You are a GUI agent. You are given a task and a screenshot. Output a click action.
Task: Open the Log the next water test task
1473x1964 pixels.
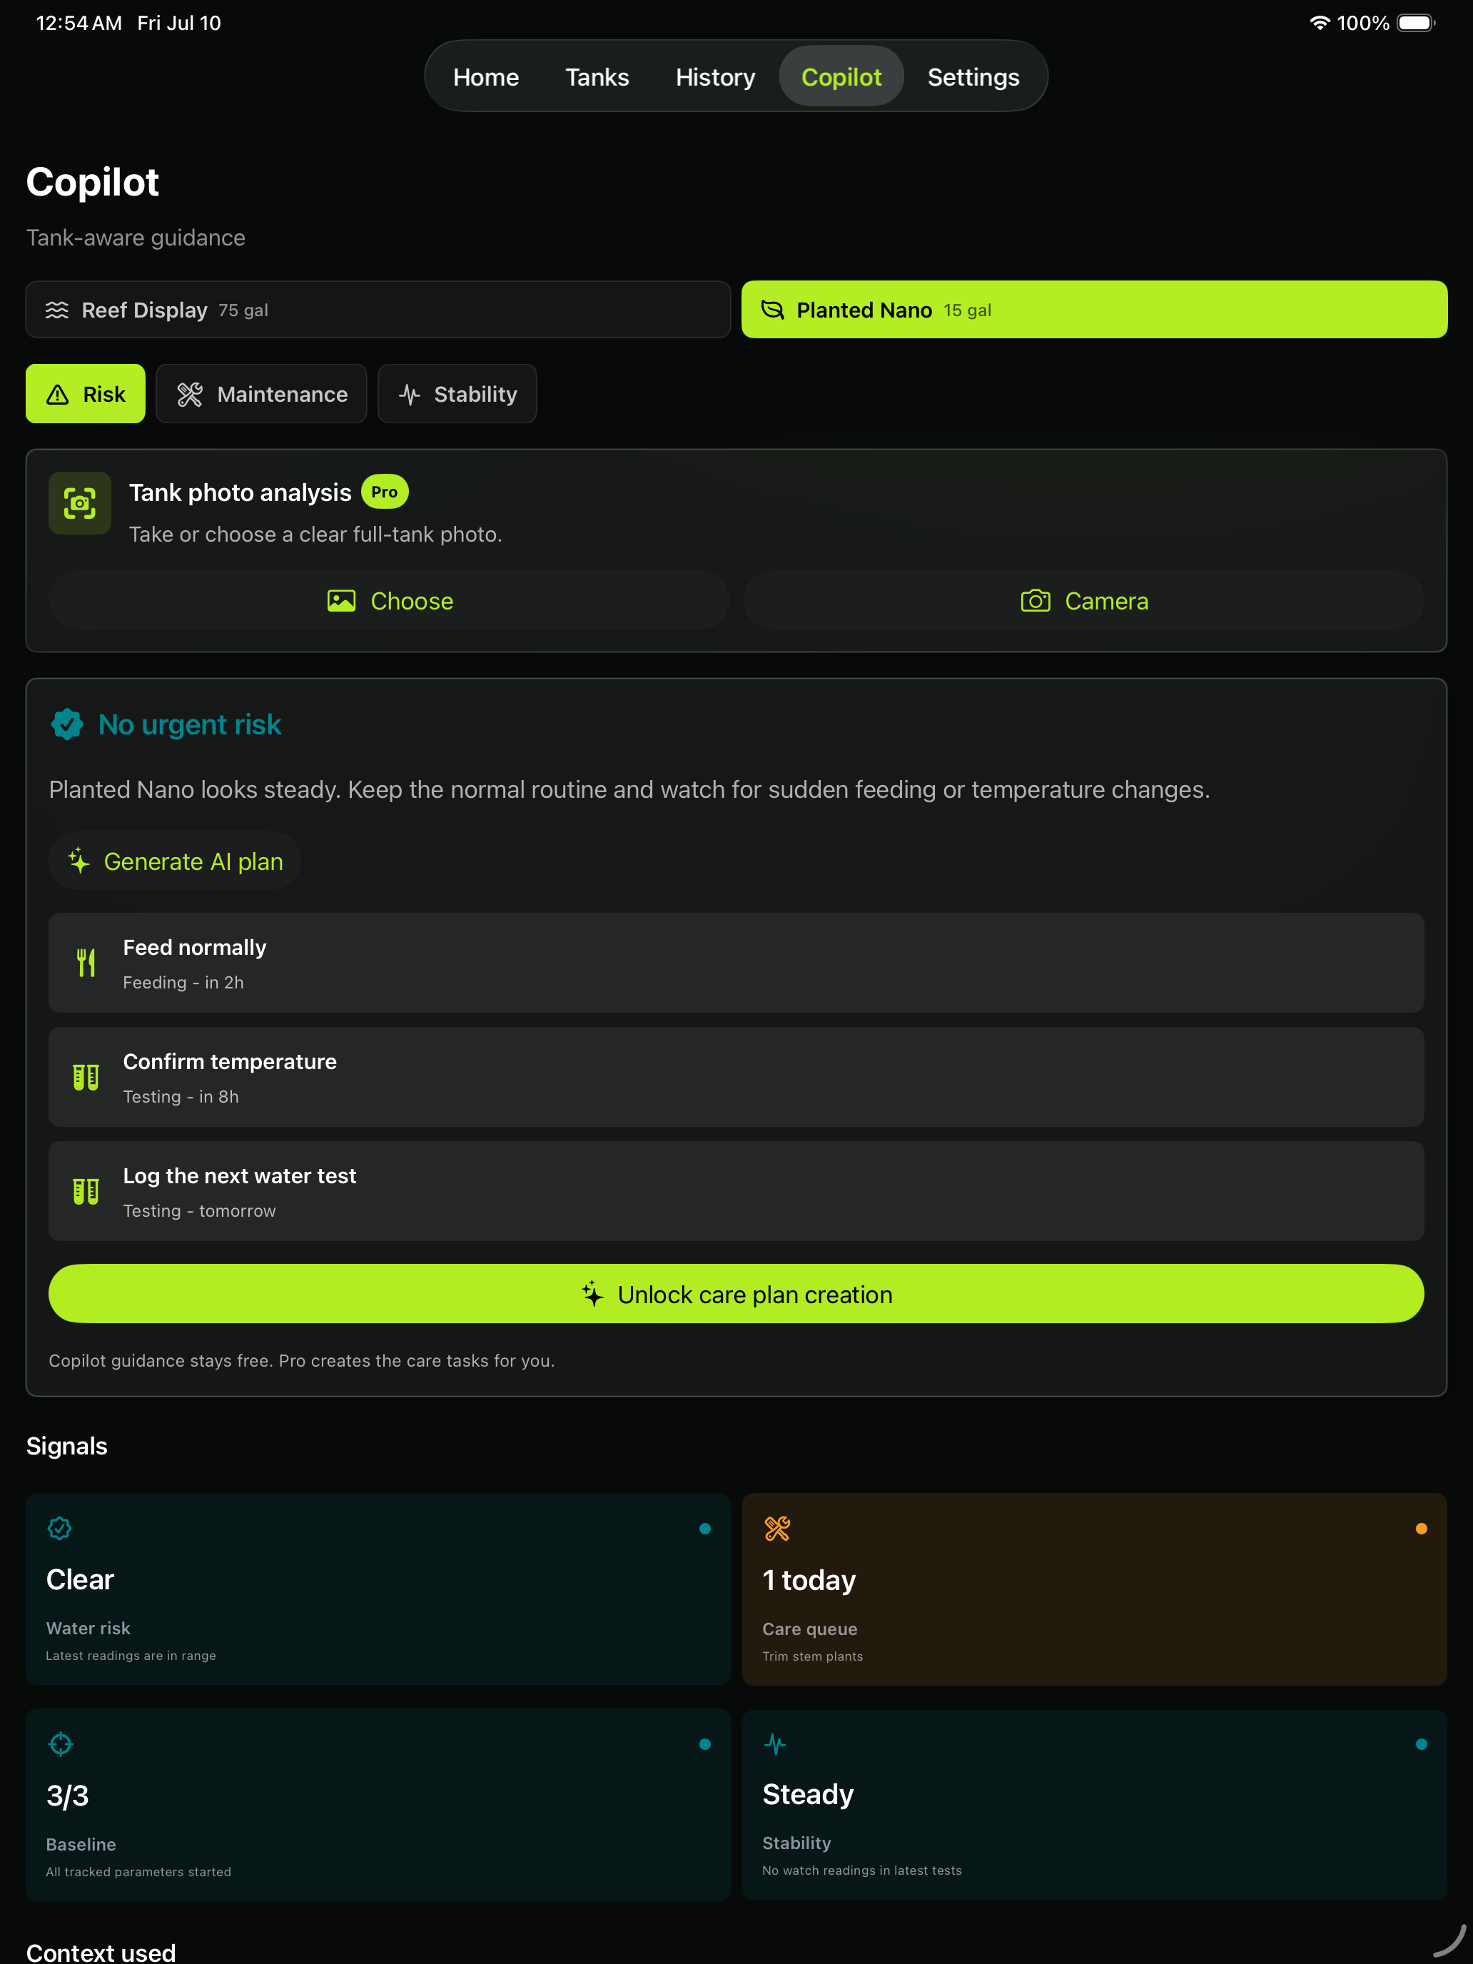point(736,1192)
